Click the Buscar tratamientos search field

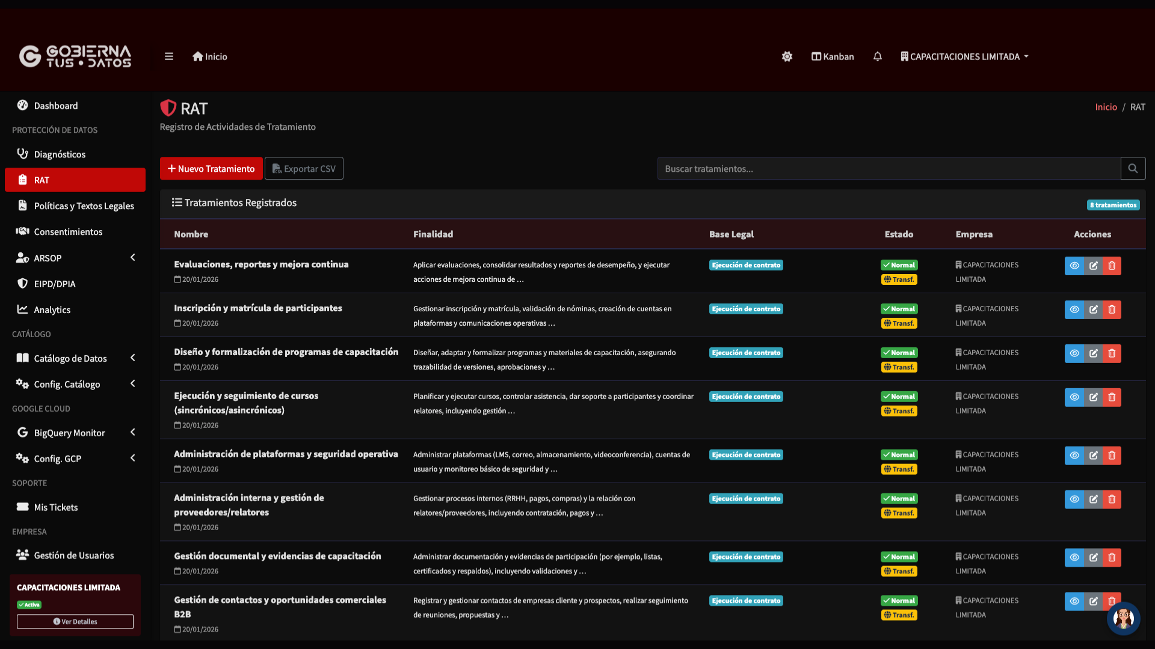pyautogui.click(x=889, y=169)
